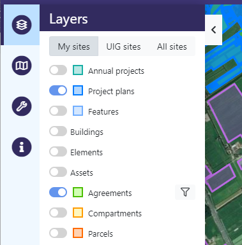Click the Assets label

[82, 173]
